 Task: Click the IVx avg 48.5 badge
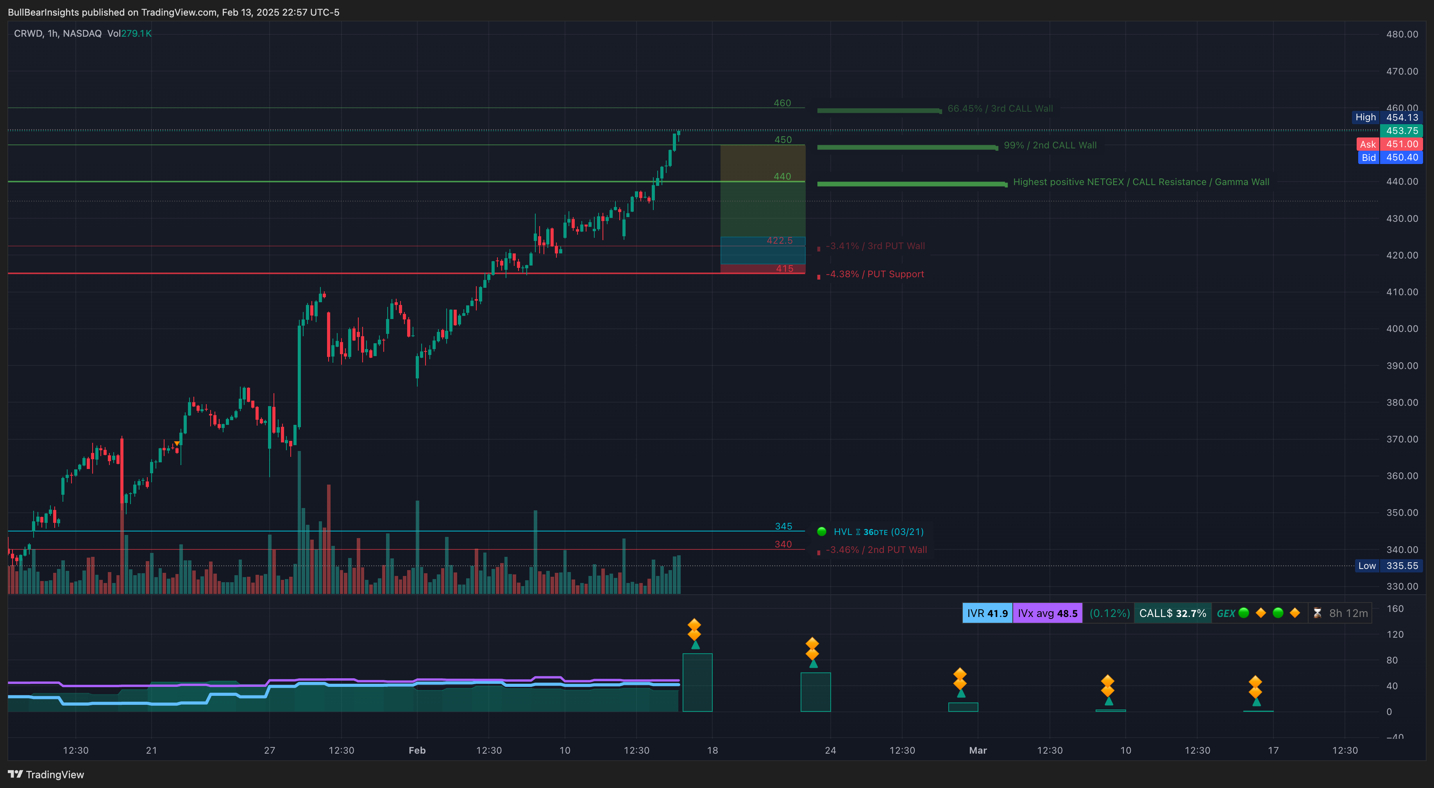pyautogui.click(x=1048, y=613)
